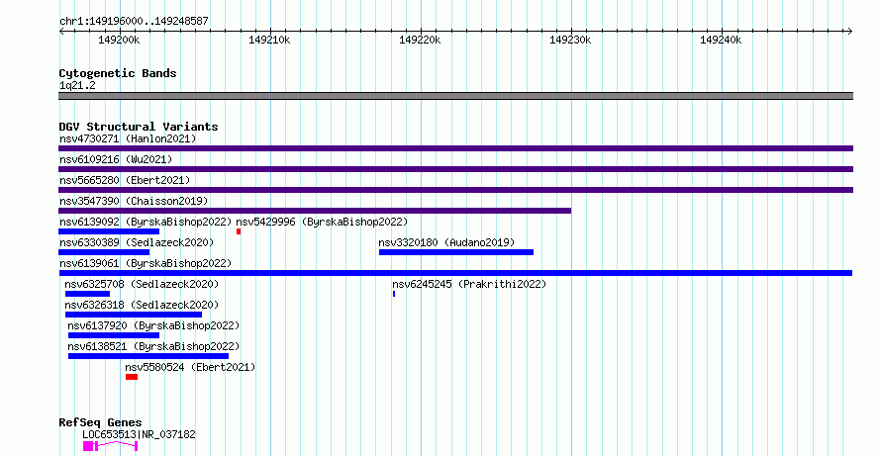Select the blue bar under nsv3320180

pos(456,252)
